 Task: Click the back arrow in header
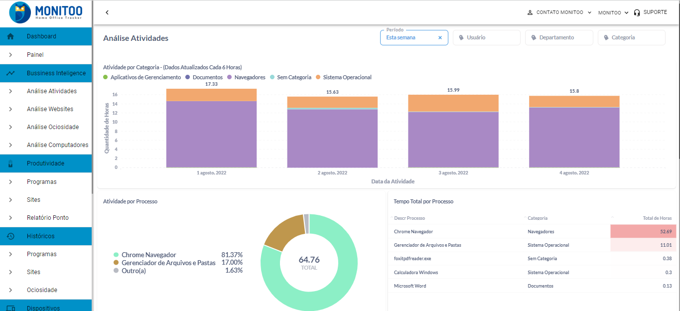pyautogui.click(x=107, y=12)
